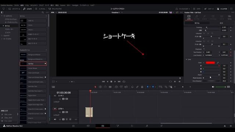Toggle Position Lock padlock icon
The width and height of the screenshot is (235, 132).
[x=142, y=87]
